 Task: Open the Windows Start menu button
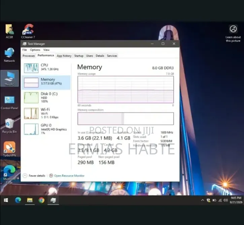coord(6,200)
